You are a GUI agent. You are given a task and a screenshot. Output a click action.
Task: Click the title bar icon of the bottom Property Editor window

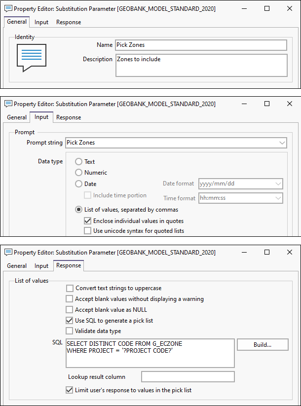click(8, 252)
